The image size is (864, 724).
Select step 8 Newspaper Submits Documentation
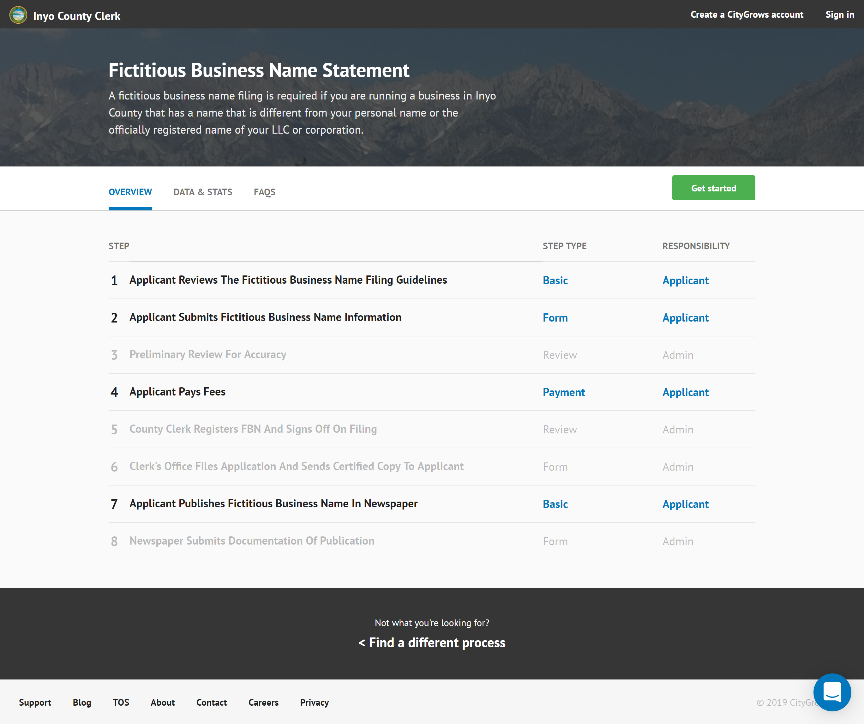(252, 541)
